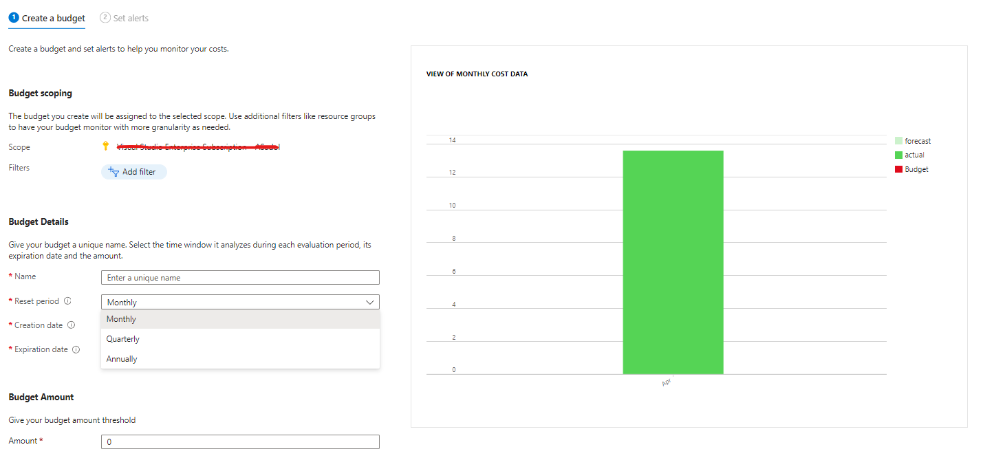Click the Filters label
This screenshot has height=469, width=983.
click(19, 168)
